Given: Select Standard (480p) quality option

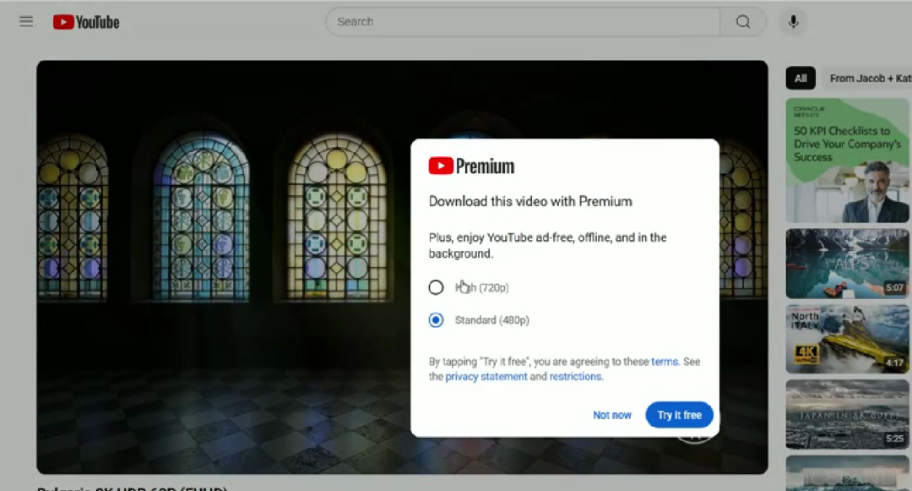Looking at the screenshot, I should coord(436,320).
